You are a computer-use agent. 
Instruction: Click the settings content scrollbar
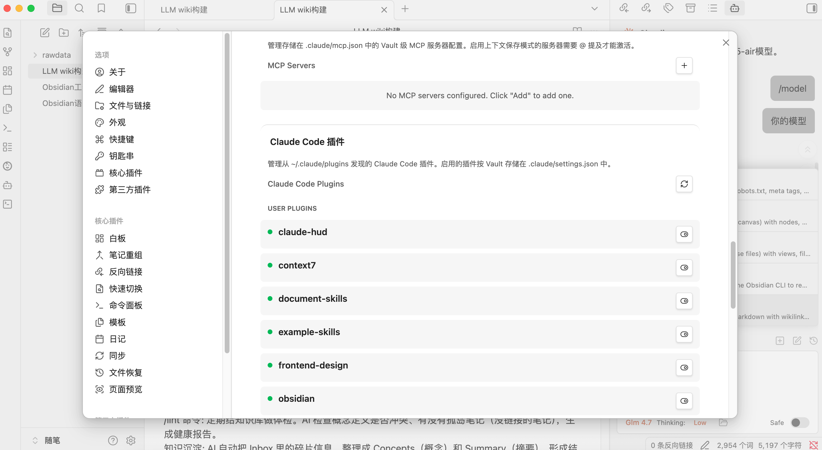coord(733,275)
